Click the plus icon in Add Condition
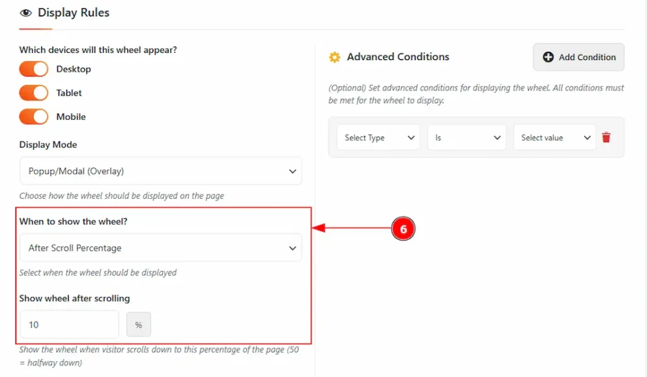 [548, 57]
